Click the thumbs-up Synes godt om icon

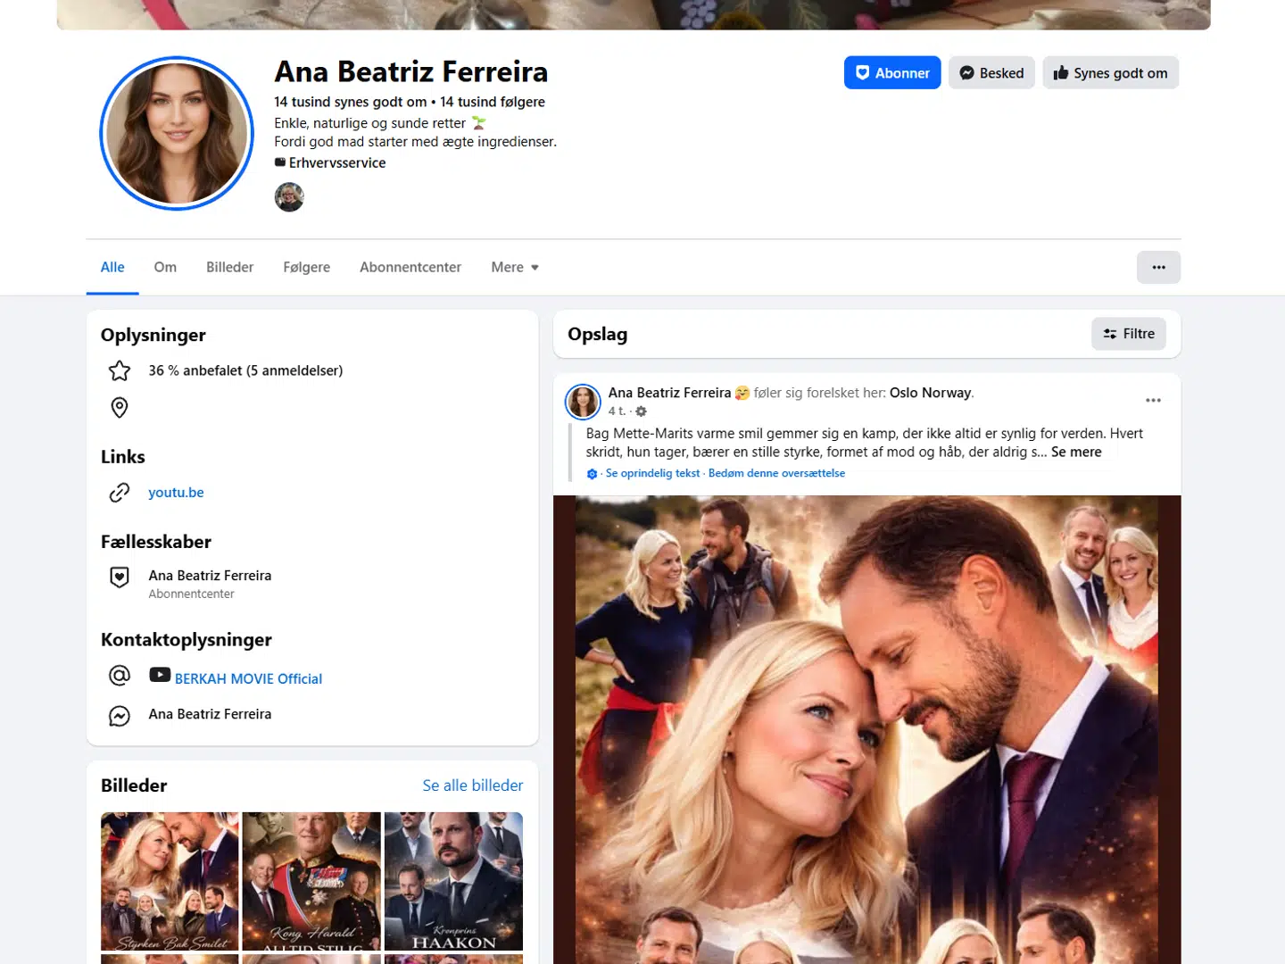[1062, 72]
